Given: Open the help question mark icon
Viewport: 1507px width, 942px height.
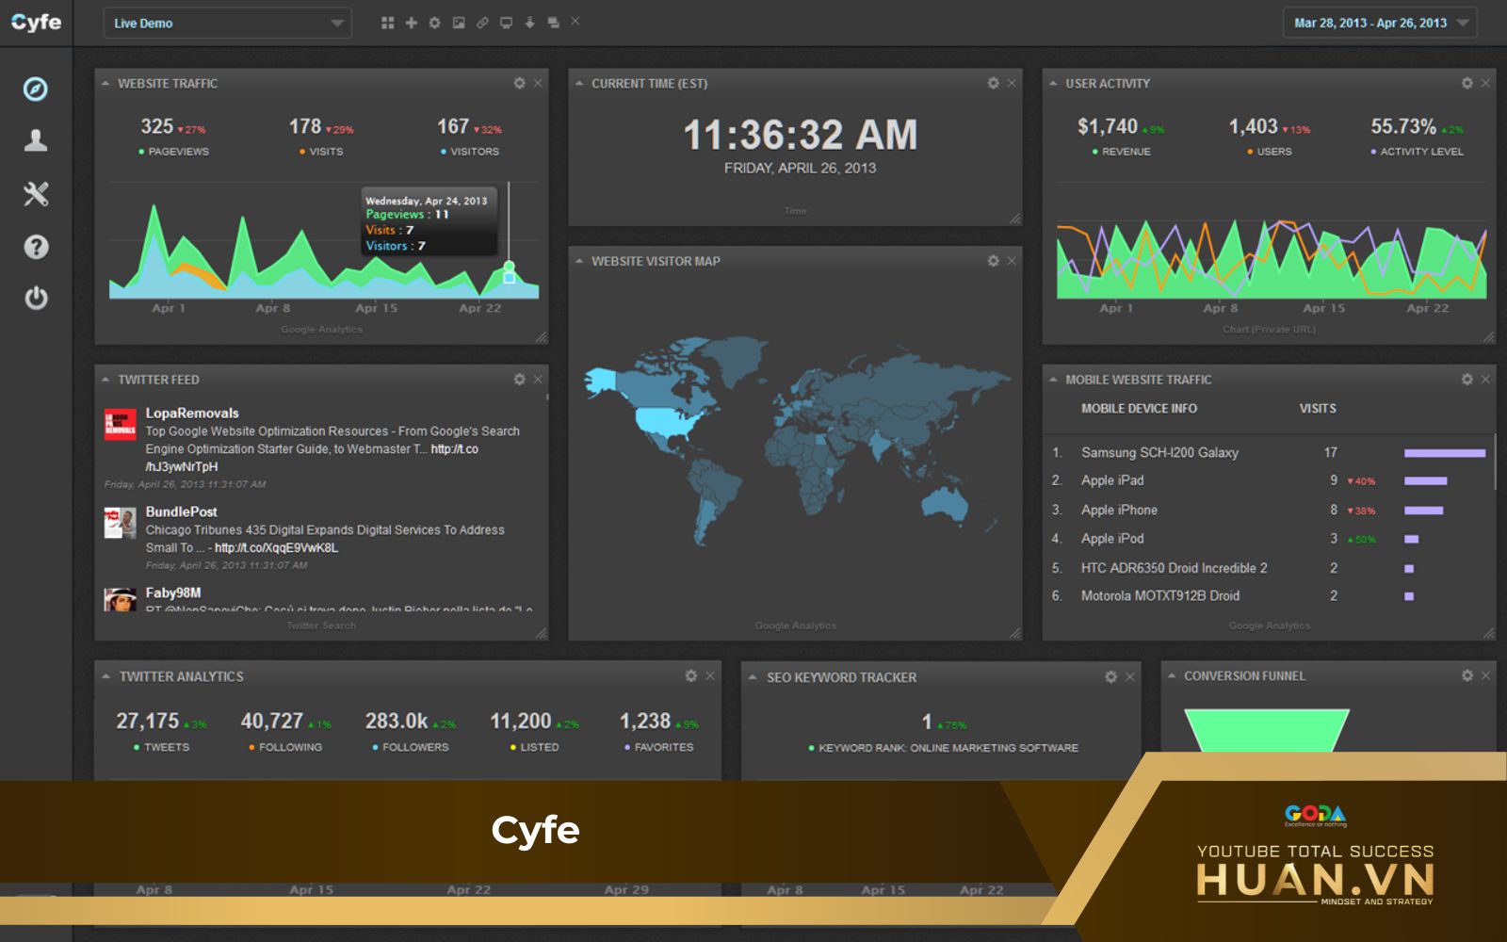Looking at the screenshot, I should [36, 247].
